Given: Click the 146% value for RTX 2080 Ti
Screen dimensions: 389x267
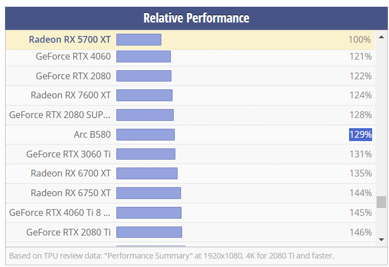Looking at the screenshot, I should pos(360,232).
